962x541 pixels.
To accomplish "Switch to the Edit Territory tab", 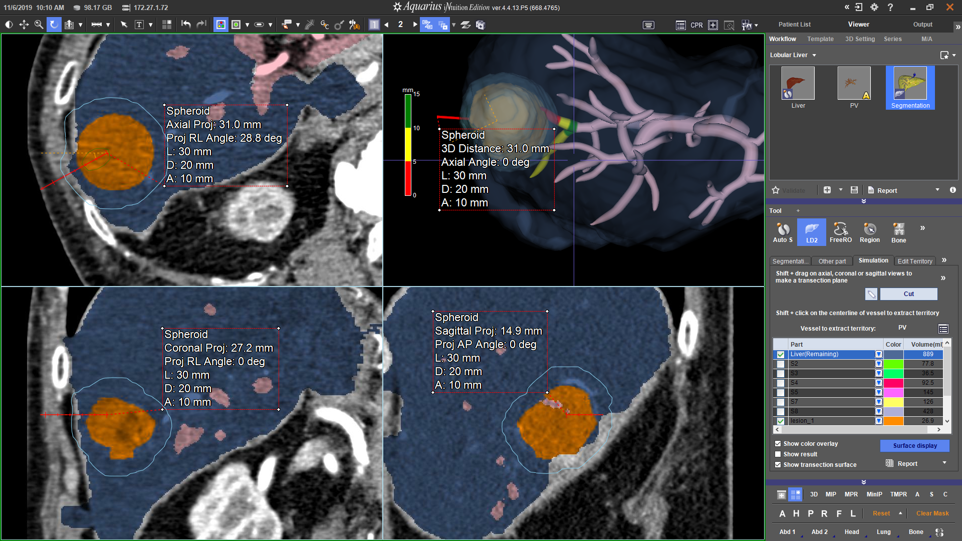I will tap(915, 261).
